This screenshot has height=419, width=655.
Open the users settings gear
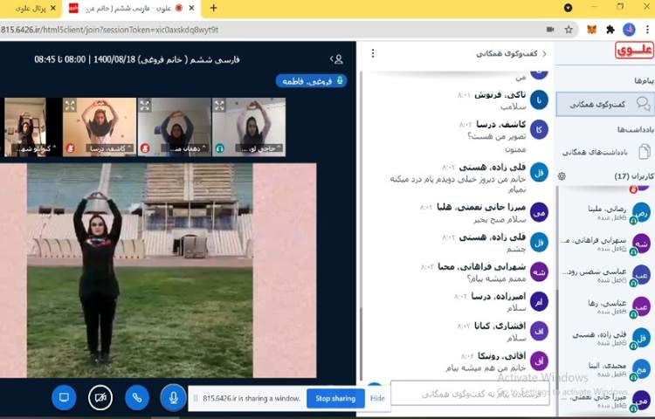[x=562, y=176]
